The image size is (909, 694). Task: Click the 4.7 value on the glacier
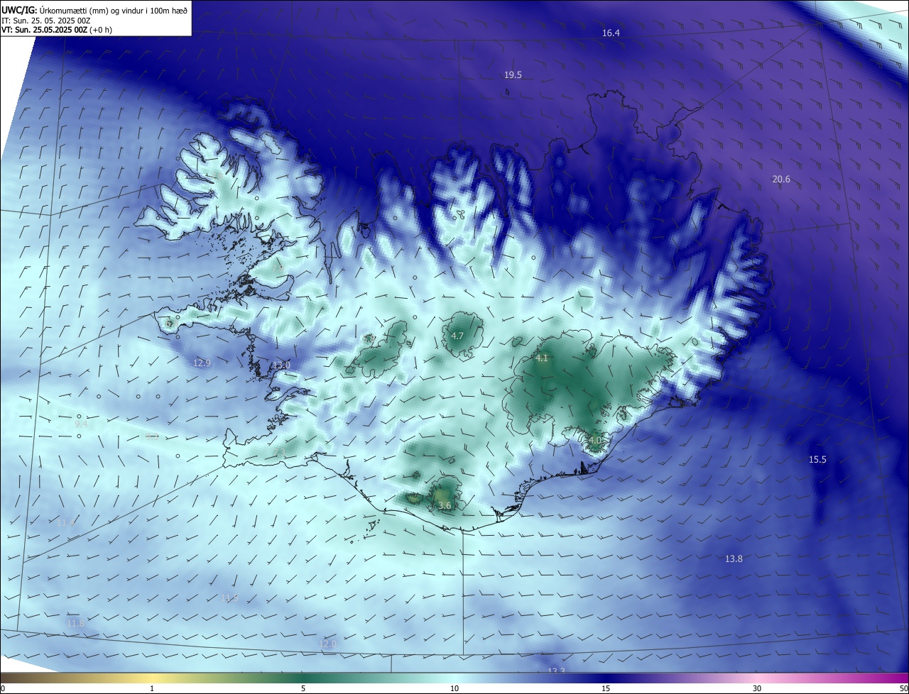tap(457, 336)
